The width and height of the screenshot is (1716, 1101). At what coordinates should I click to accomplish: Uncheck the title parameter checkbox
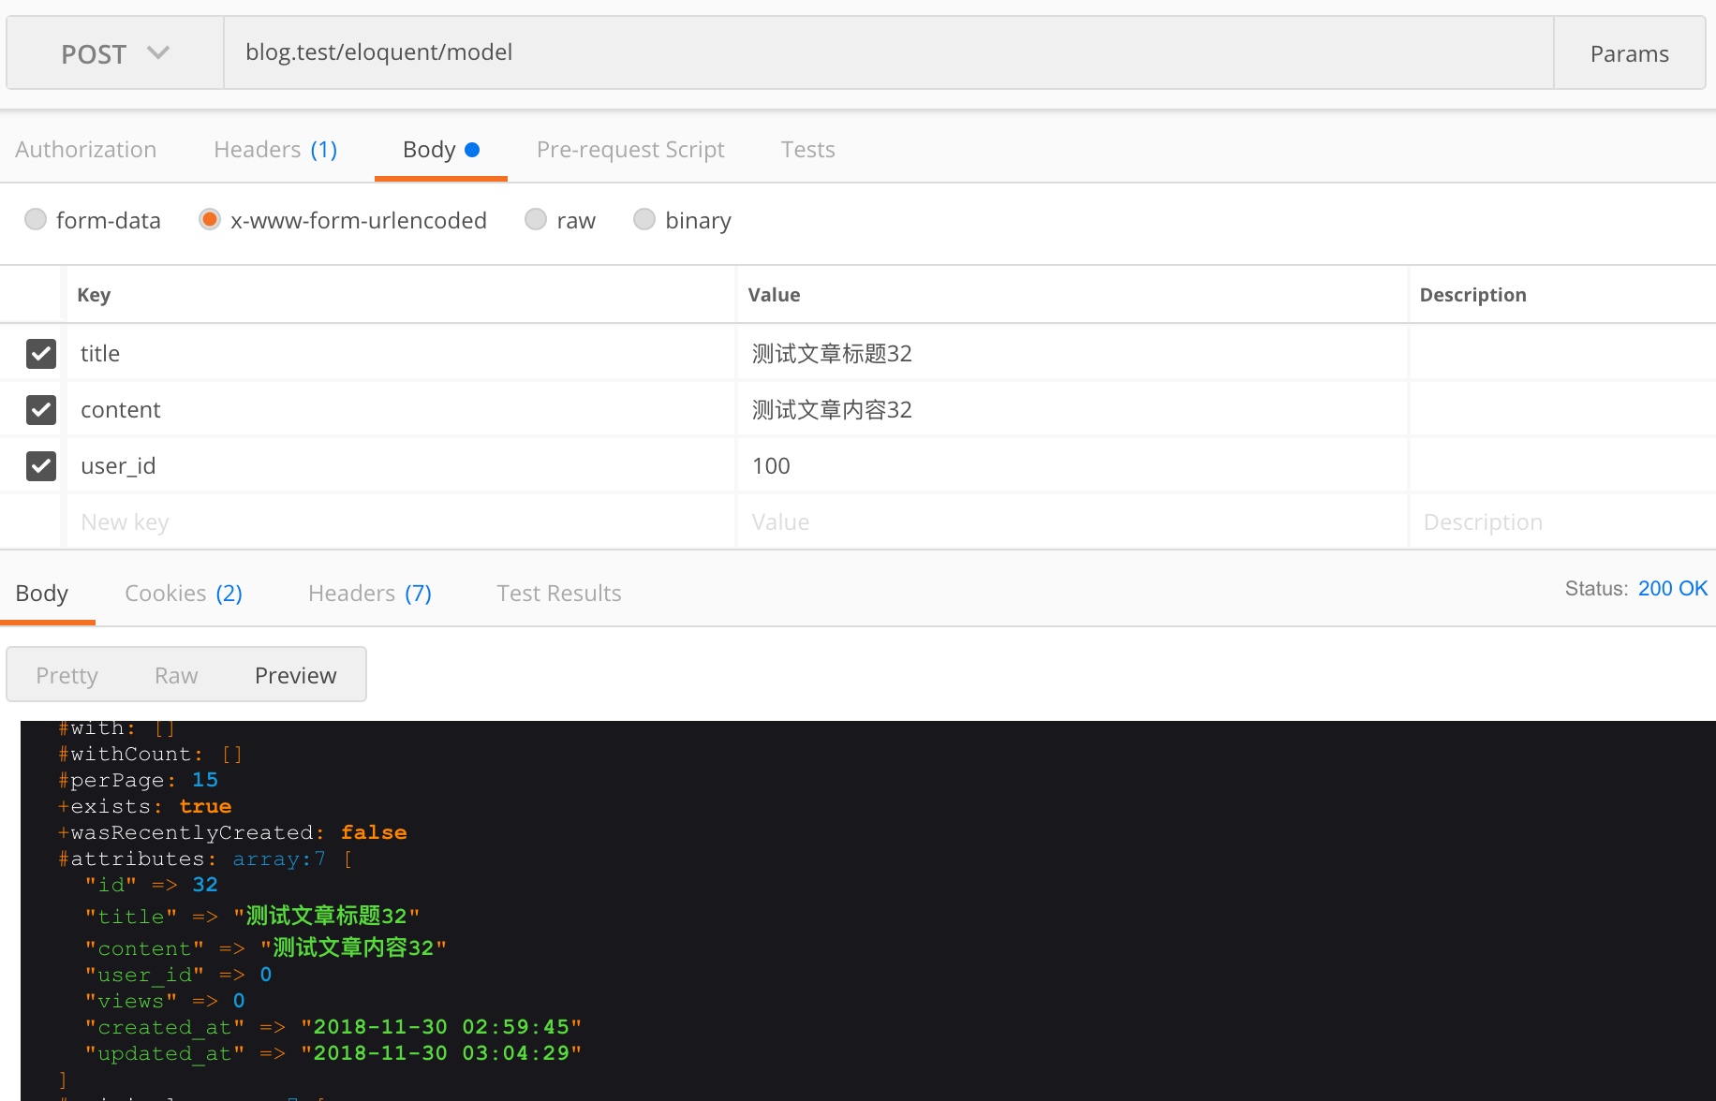(x=41, y=353)
